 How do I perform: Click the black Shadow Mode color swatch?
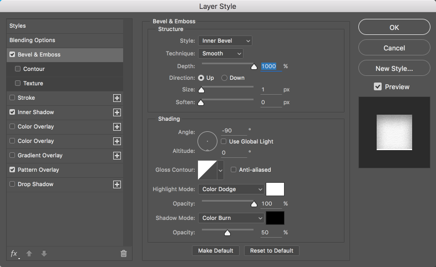coord(275,218)
